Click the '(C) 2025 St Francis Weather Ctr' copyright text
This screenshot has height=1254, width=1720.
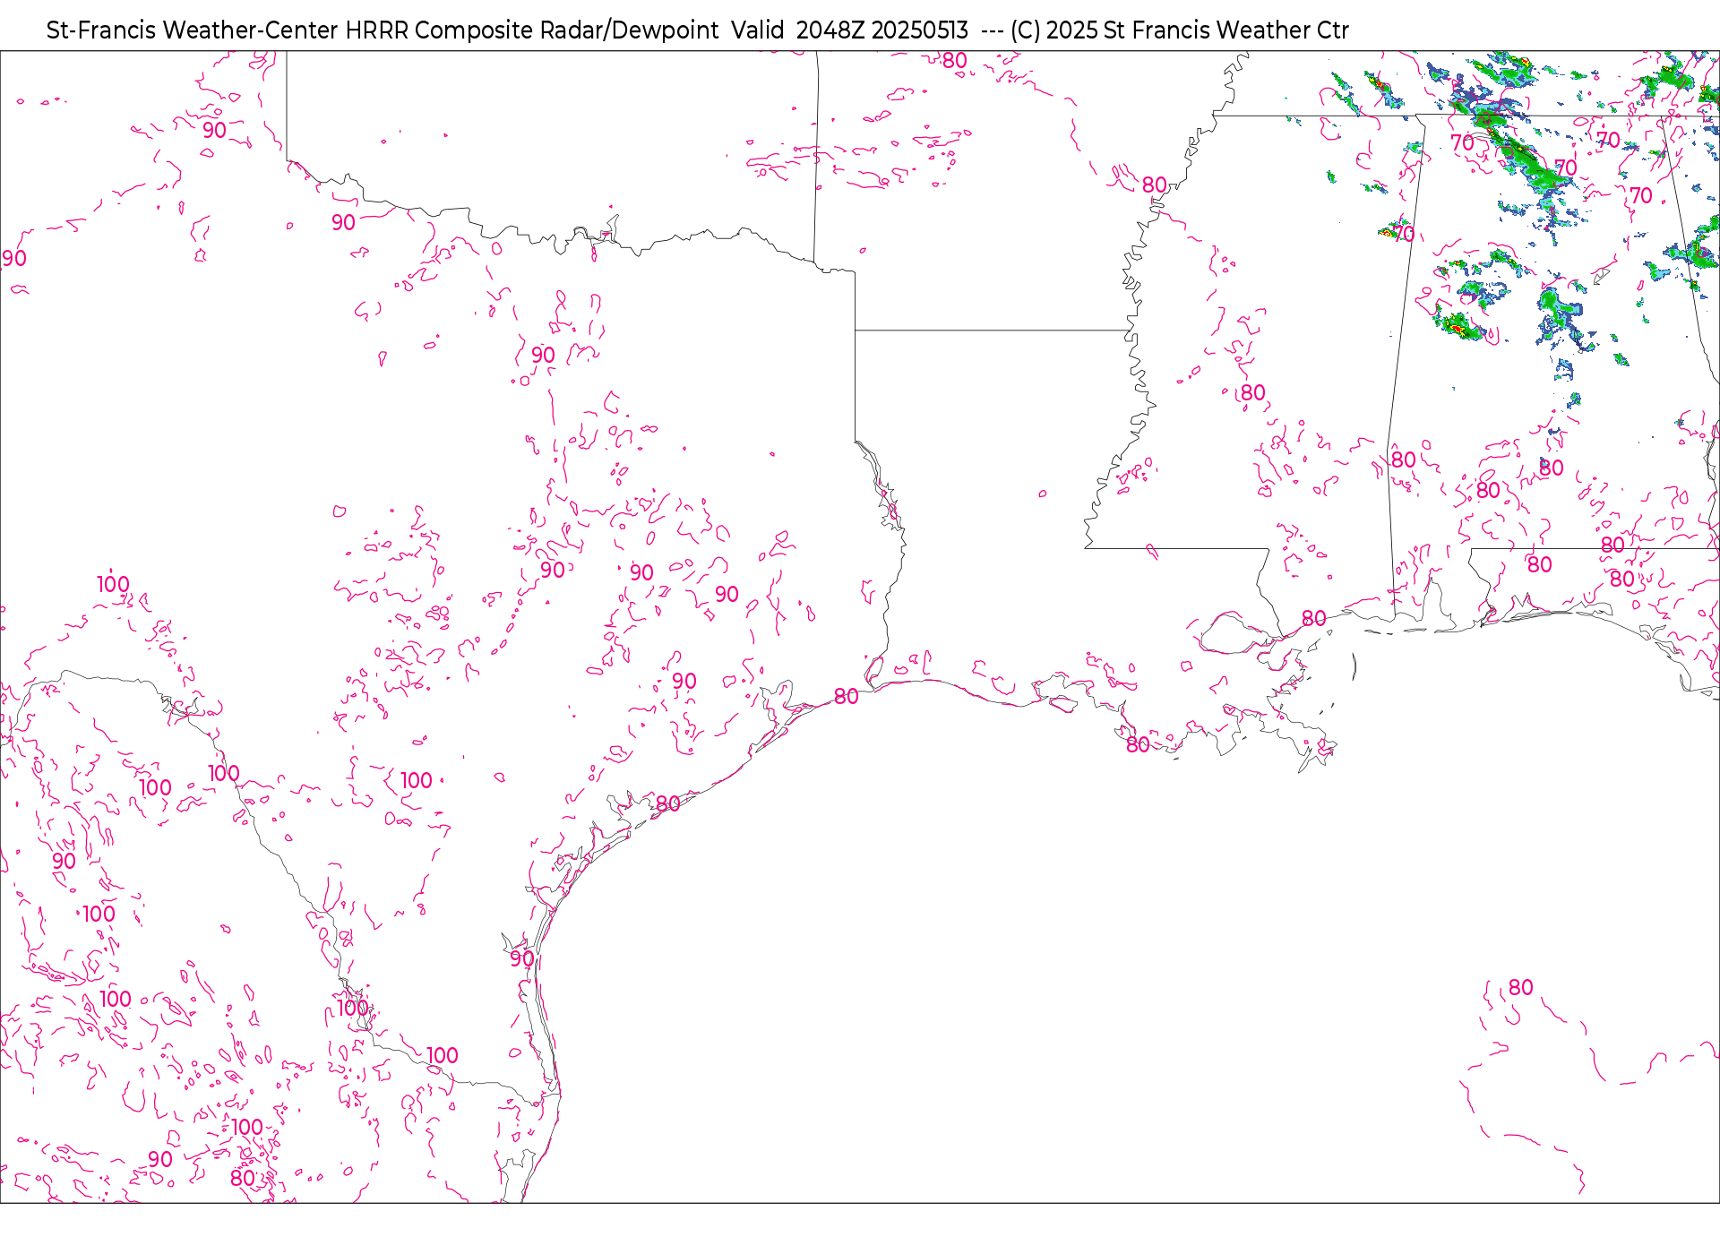point(1179,30)
